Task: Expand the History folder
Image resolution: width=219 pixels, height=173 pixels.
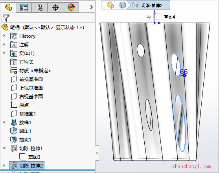Action: [4, 36]
